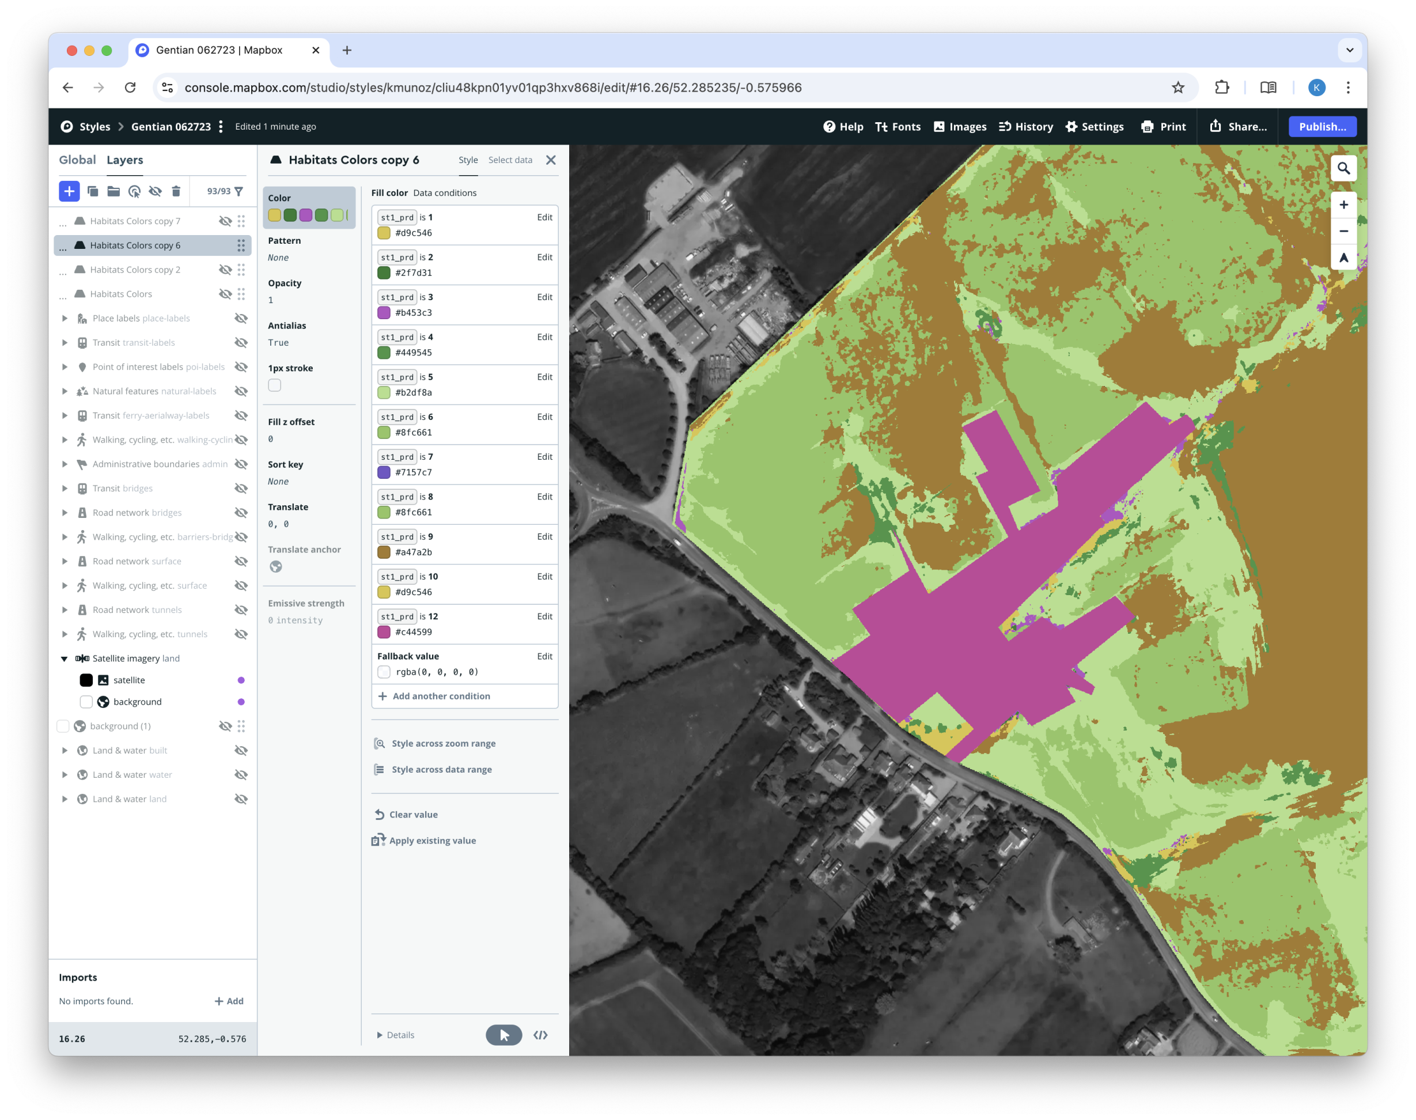This screenshot has width=1416, height=1120.
Task: Close the Habitats Colors copy 6 panel
Action: (x=551, y=160)
